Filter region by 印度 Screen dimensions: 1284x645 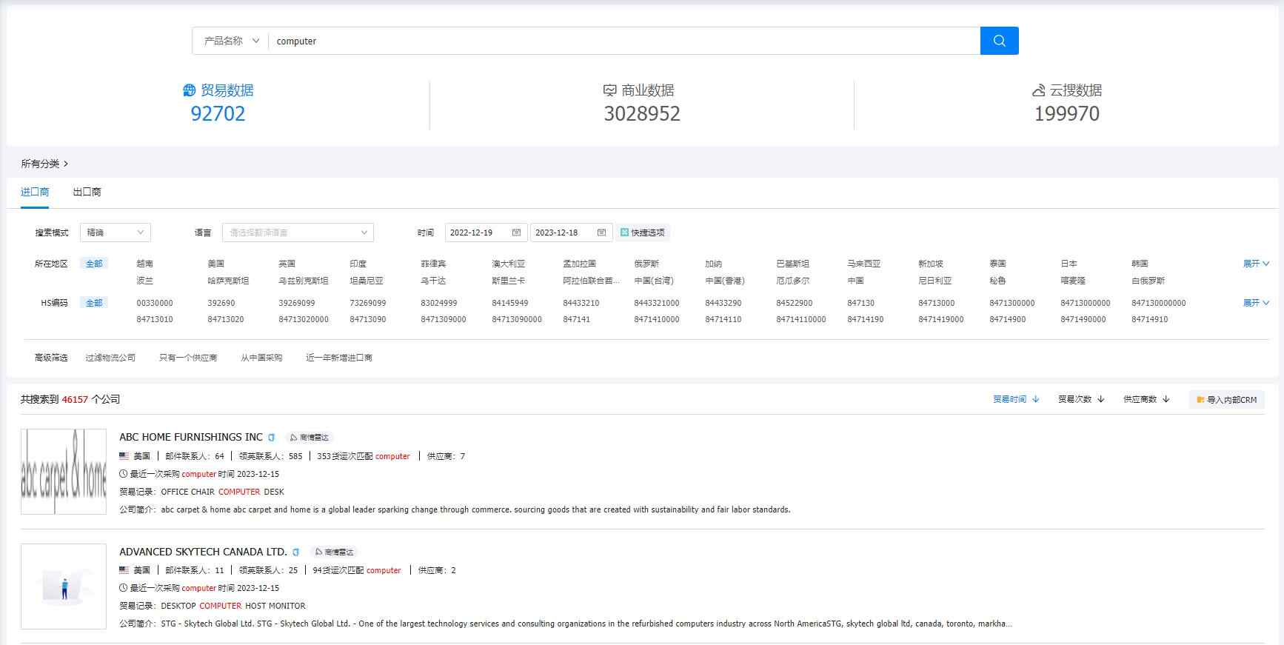358,264
